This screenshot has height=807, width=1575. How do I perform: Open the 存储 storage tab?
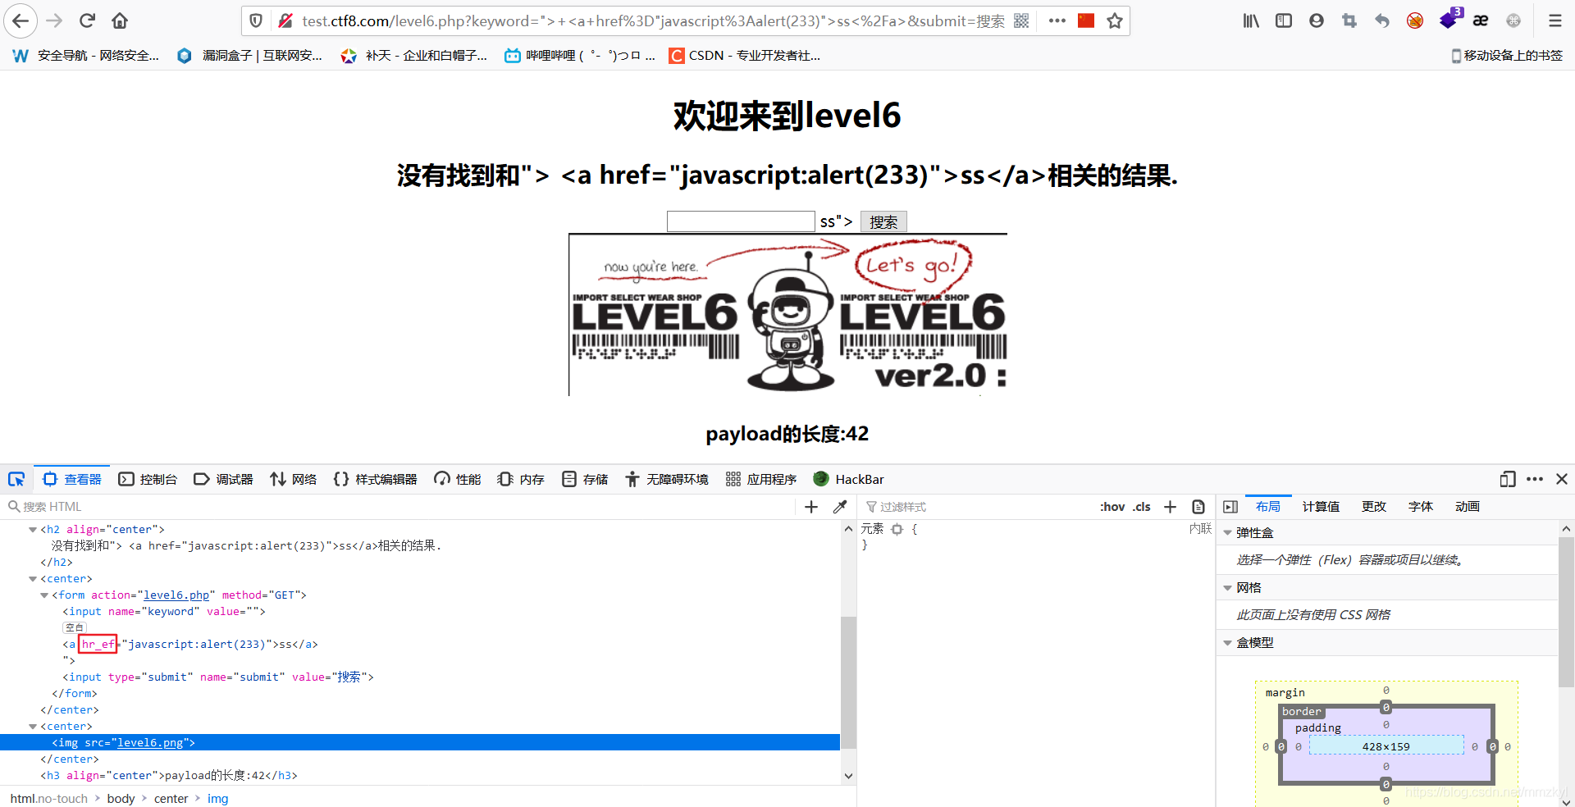coord(585,479)
